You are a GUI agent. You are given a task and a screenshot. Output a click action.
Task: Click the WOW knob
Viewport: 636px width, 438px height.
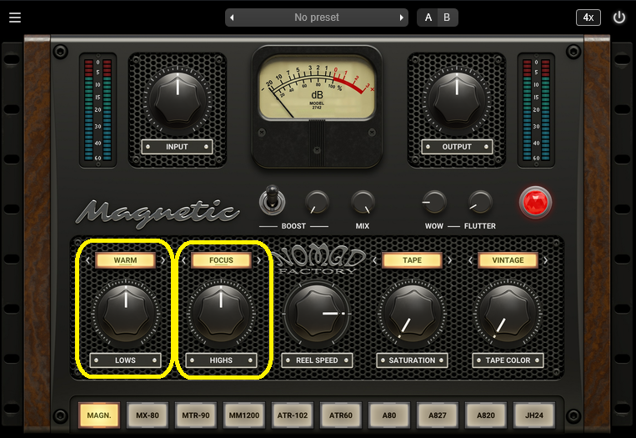tap(434, 202)
